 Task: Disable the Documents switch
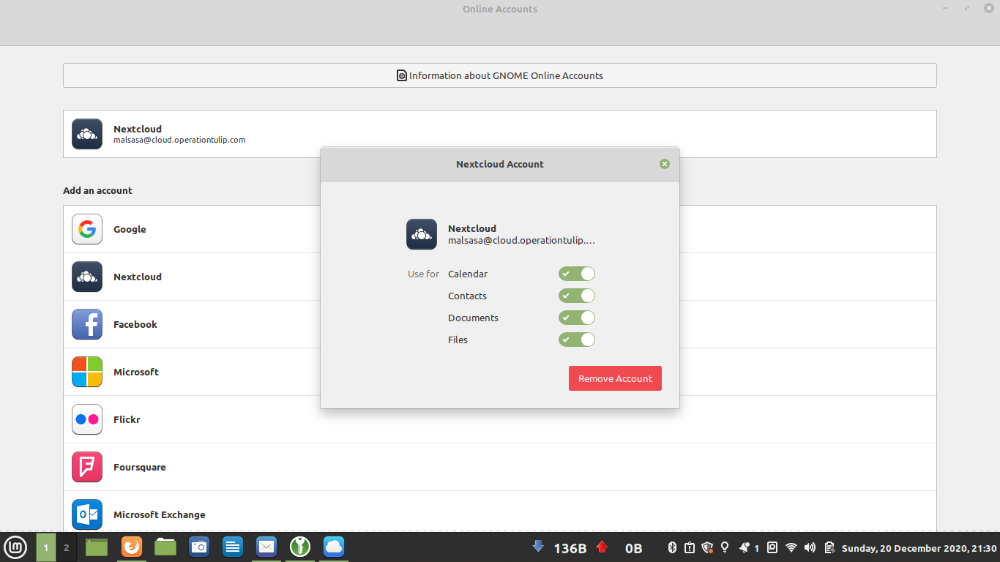tap(577, 318)
